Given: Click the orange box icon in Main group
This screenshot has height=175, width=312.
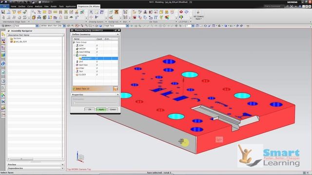Looking at the screenshot, I should [34, 17].
